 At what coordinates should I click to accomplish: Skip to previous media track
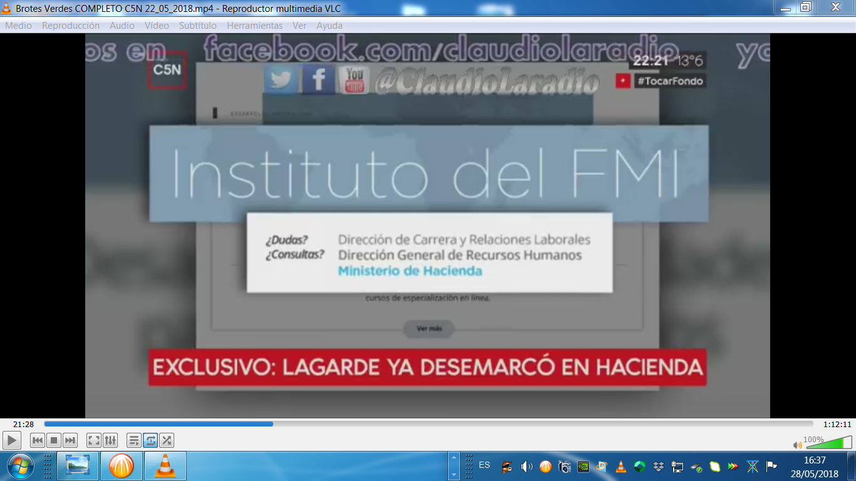[x=38, y=440]
